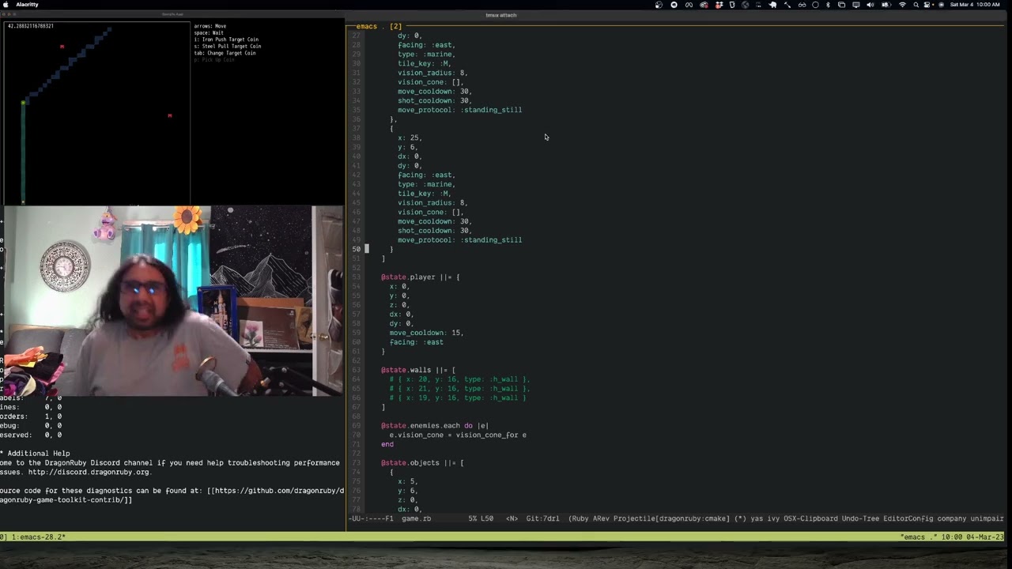Click '@state.objects ||= [' code line
1012x569 pixels.
click(422, 463)
